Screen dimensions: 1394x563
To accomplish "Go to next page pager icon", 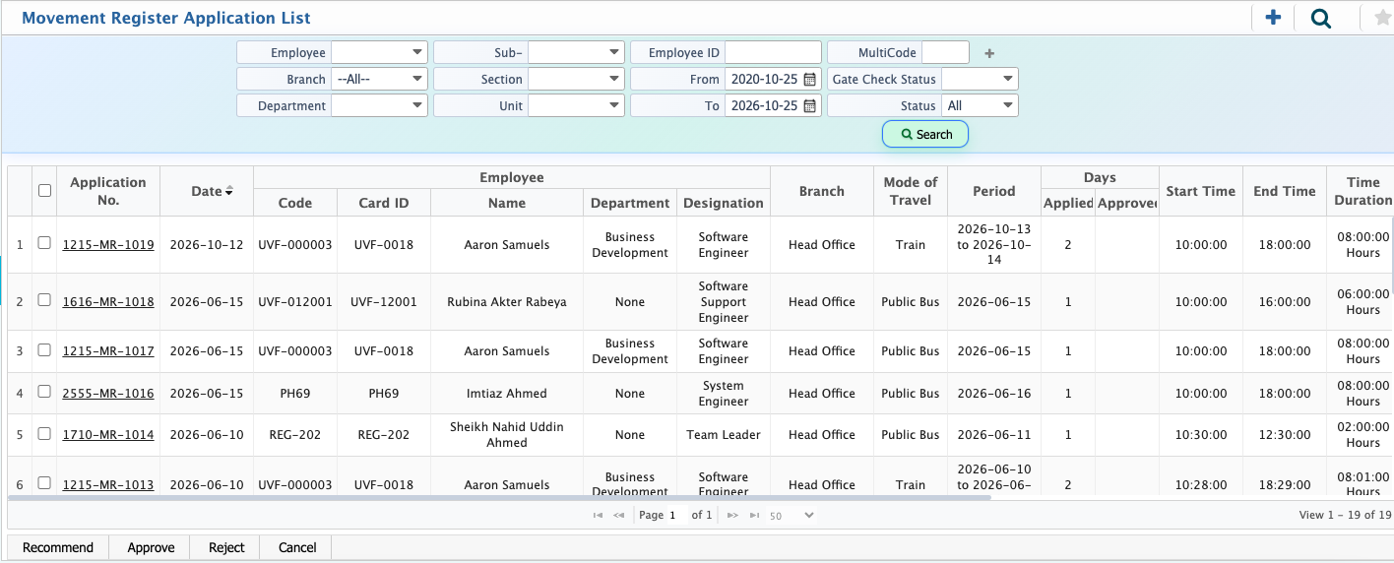I will tap(732, 515).
